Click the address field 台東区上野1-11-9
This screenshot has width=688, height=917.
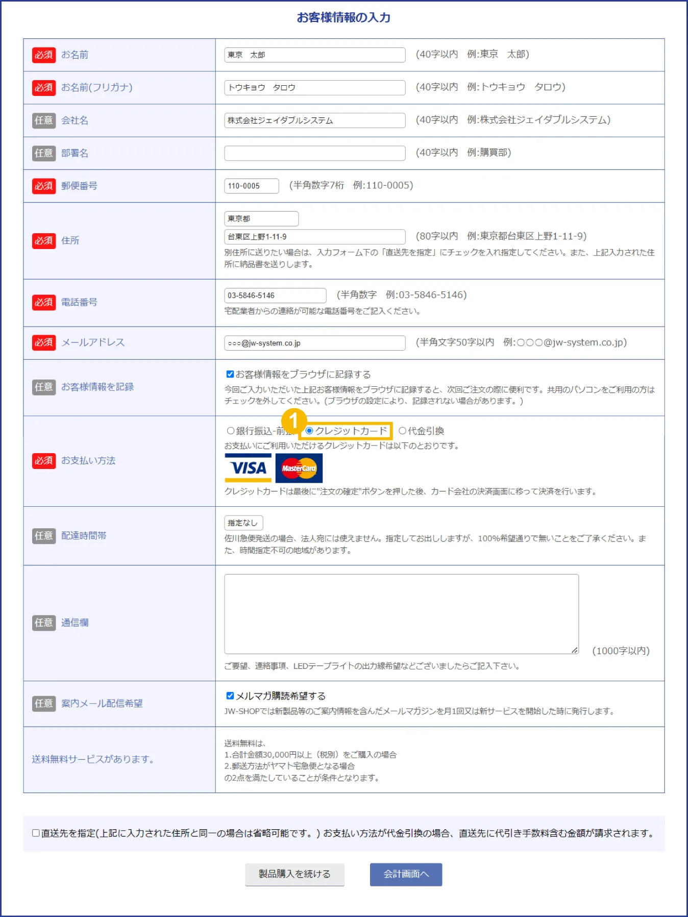pos(315,237)
